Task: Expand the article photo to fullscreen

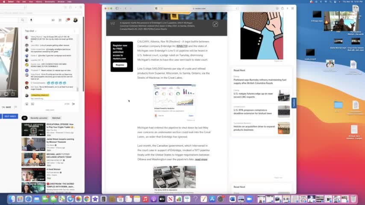Action: tap(215, 24)
